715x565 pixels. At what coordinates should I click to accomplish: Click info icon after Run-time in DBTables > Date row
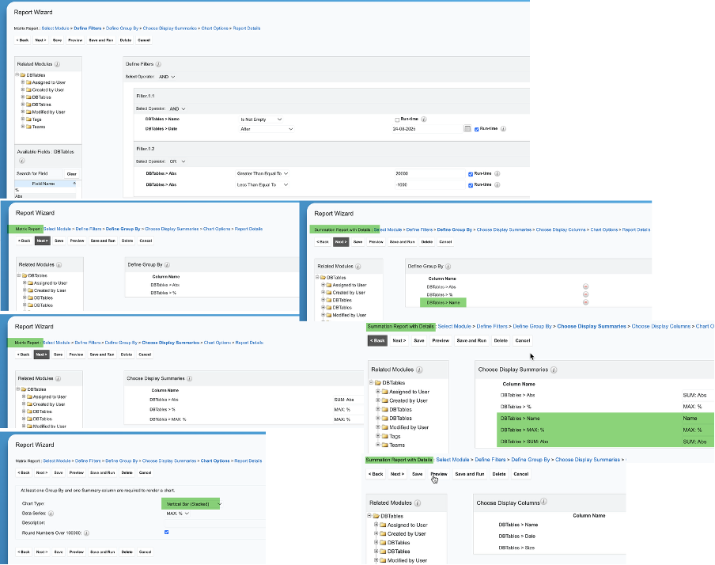(x=503, y=129)
